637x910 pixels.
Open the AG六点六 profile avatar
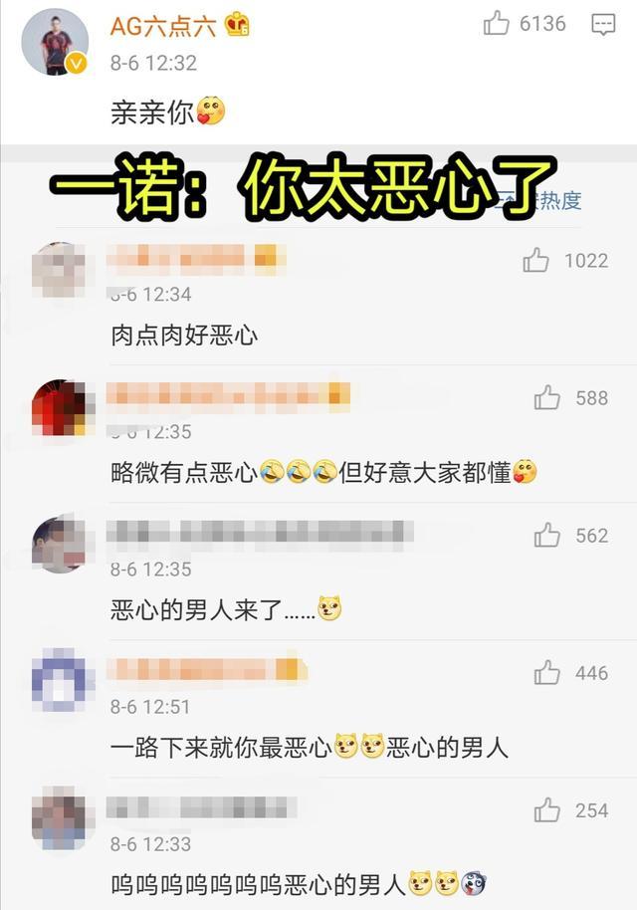[x=55, y=42]
